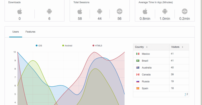Toggle the Android series in chart legend
Viewport: 202px width, 105px height.
pyautogui.click(x=67, y=46)
